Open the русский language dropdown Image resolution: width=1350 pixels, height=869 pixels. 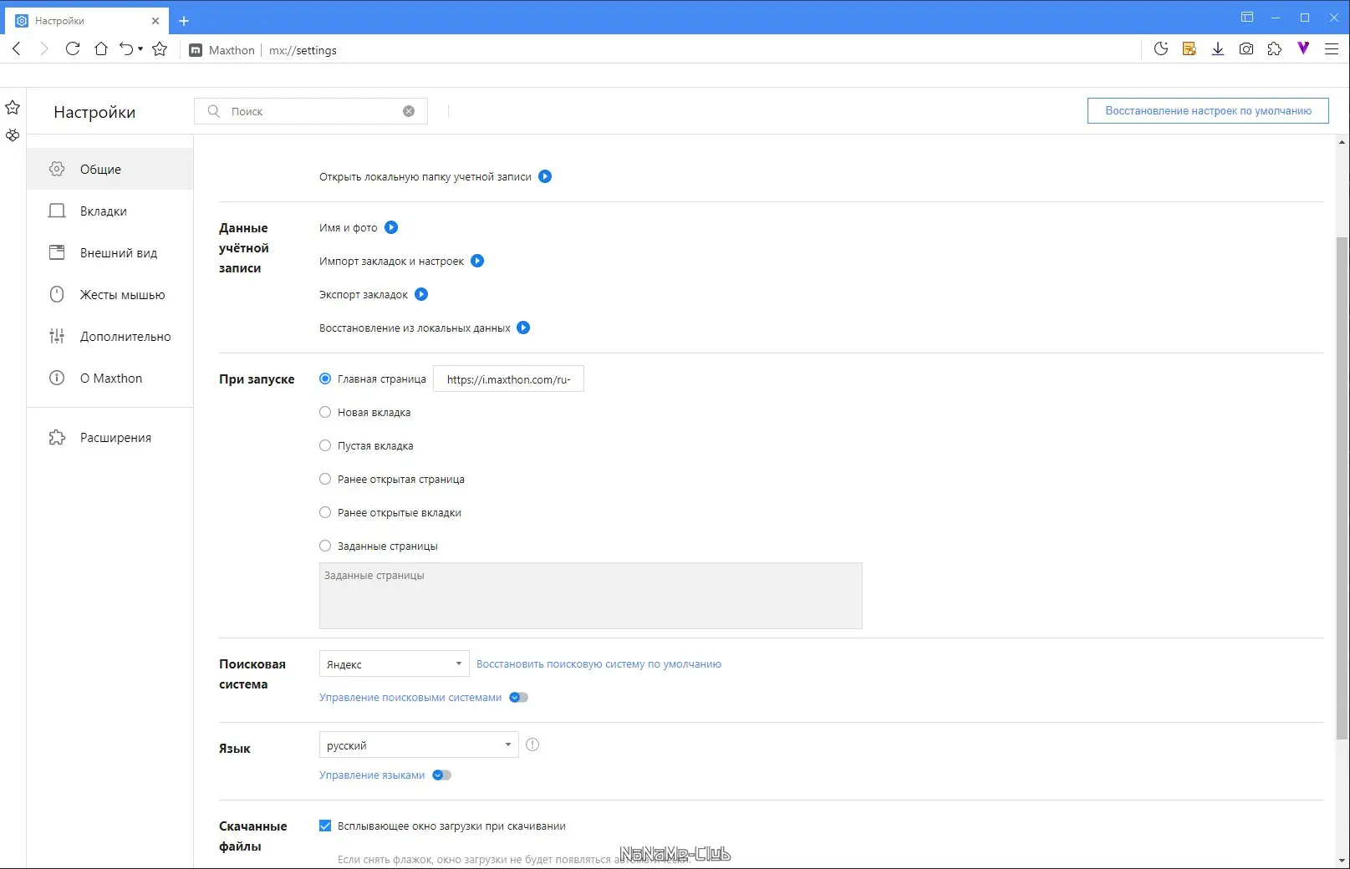[419, 745]
